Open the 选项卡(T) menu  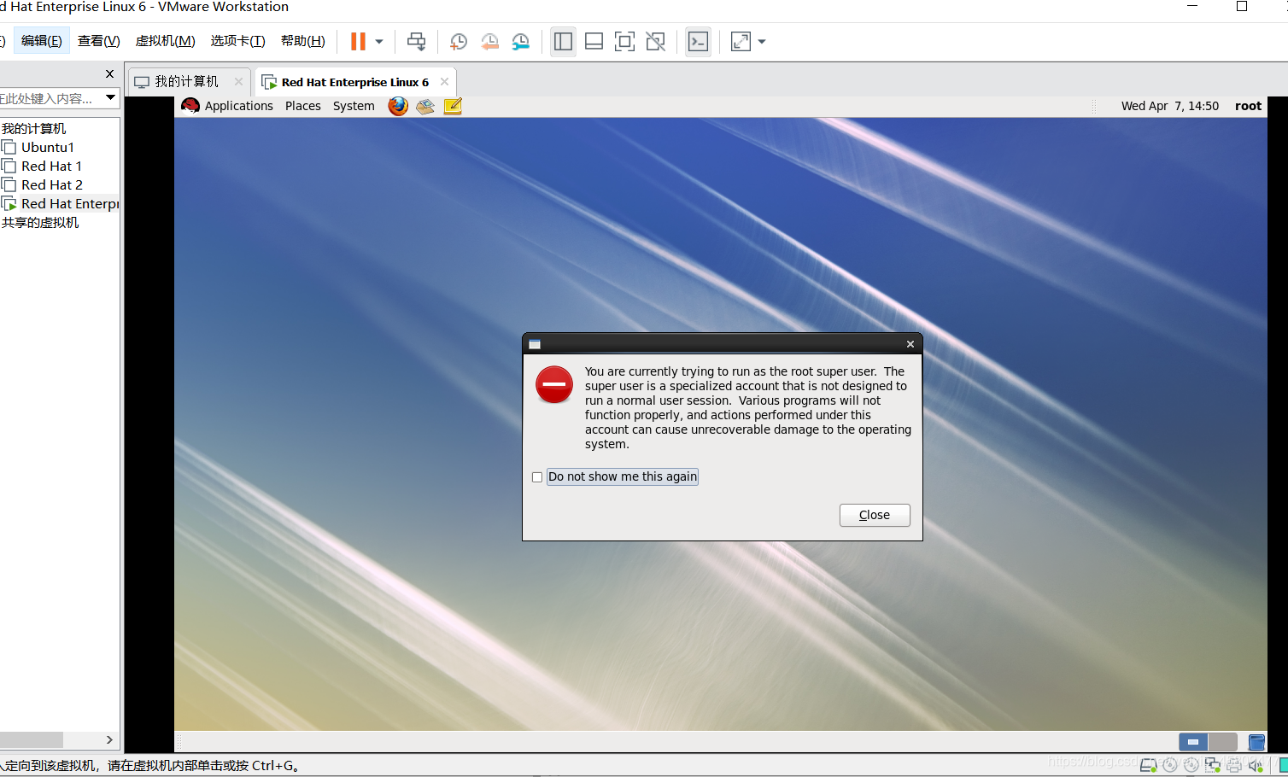(x=237, y=41)
